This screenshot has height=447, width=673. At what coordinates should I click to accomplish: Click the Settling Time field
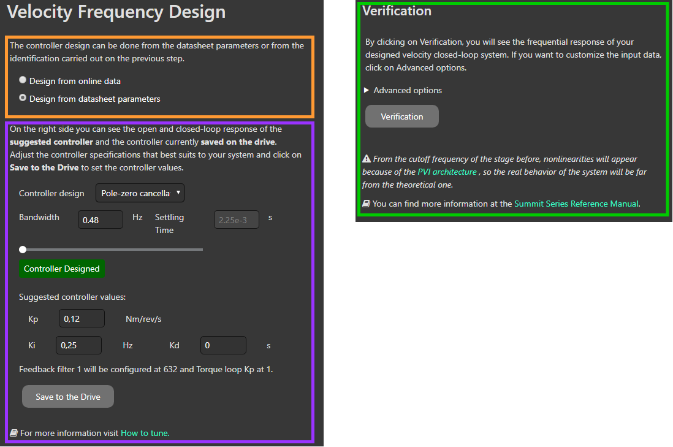[x=236, y=220]
